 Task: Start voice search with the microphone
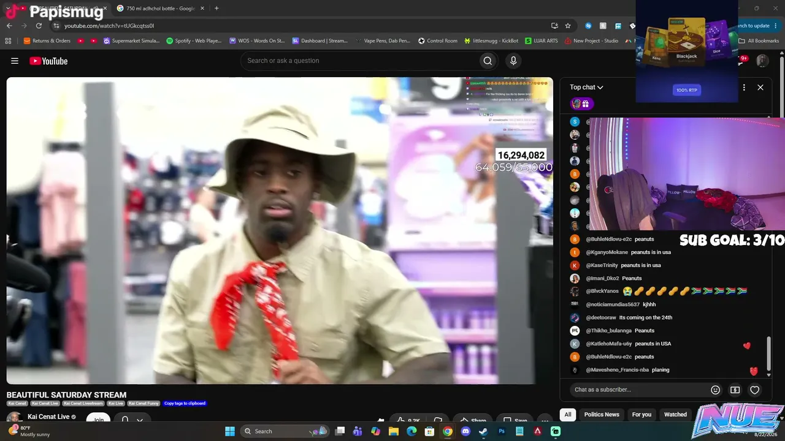tap(513, 61)
